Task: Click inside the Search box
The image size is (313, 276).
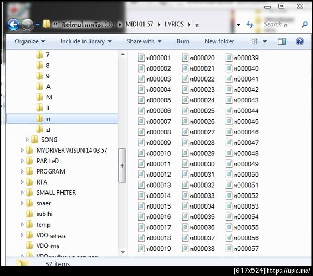Action: (x=282, y=25)
